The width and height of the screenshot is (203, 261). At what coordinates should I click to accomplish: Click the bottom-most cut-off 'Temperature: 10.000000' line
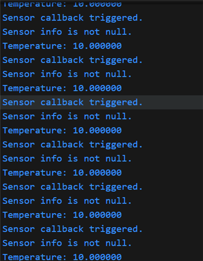pos(62,257)
